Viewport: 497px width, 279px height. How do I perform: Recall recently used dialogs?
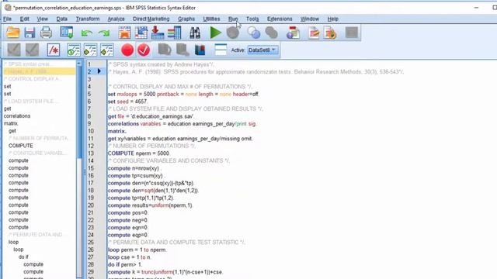tap(67, 33)
